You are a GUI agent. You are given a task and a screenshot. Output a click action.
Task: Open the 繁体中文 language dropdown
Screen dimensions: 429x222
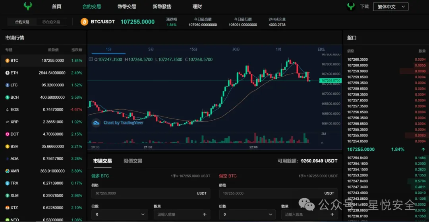391,7
